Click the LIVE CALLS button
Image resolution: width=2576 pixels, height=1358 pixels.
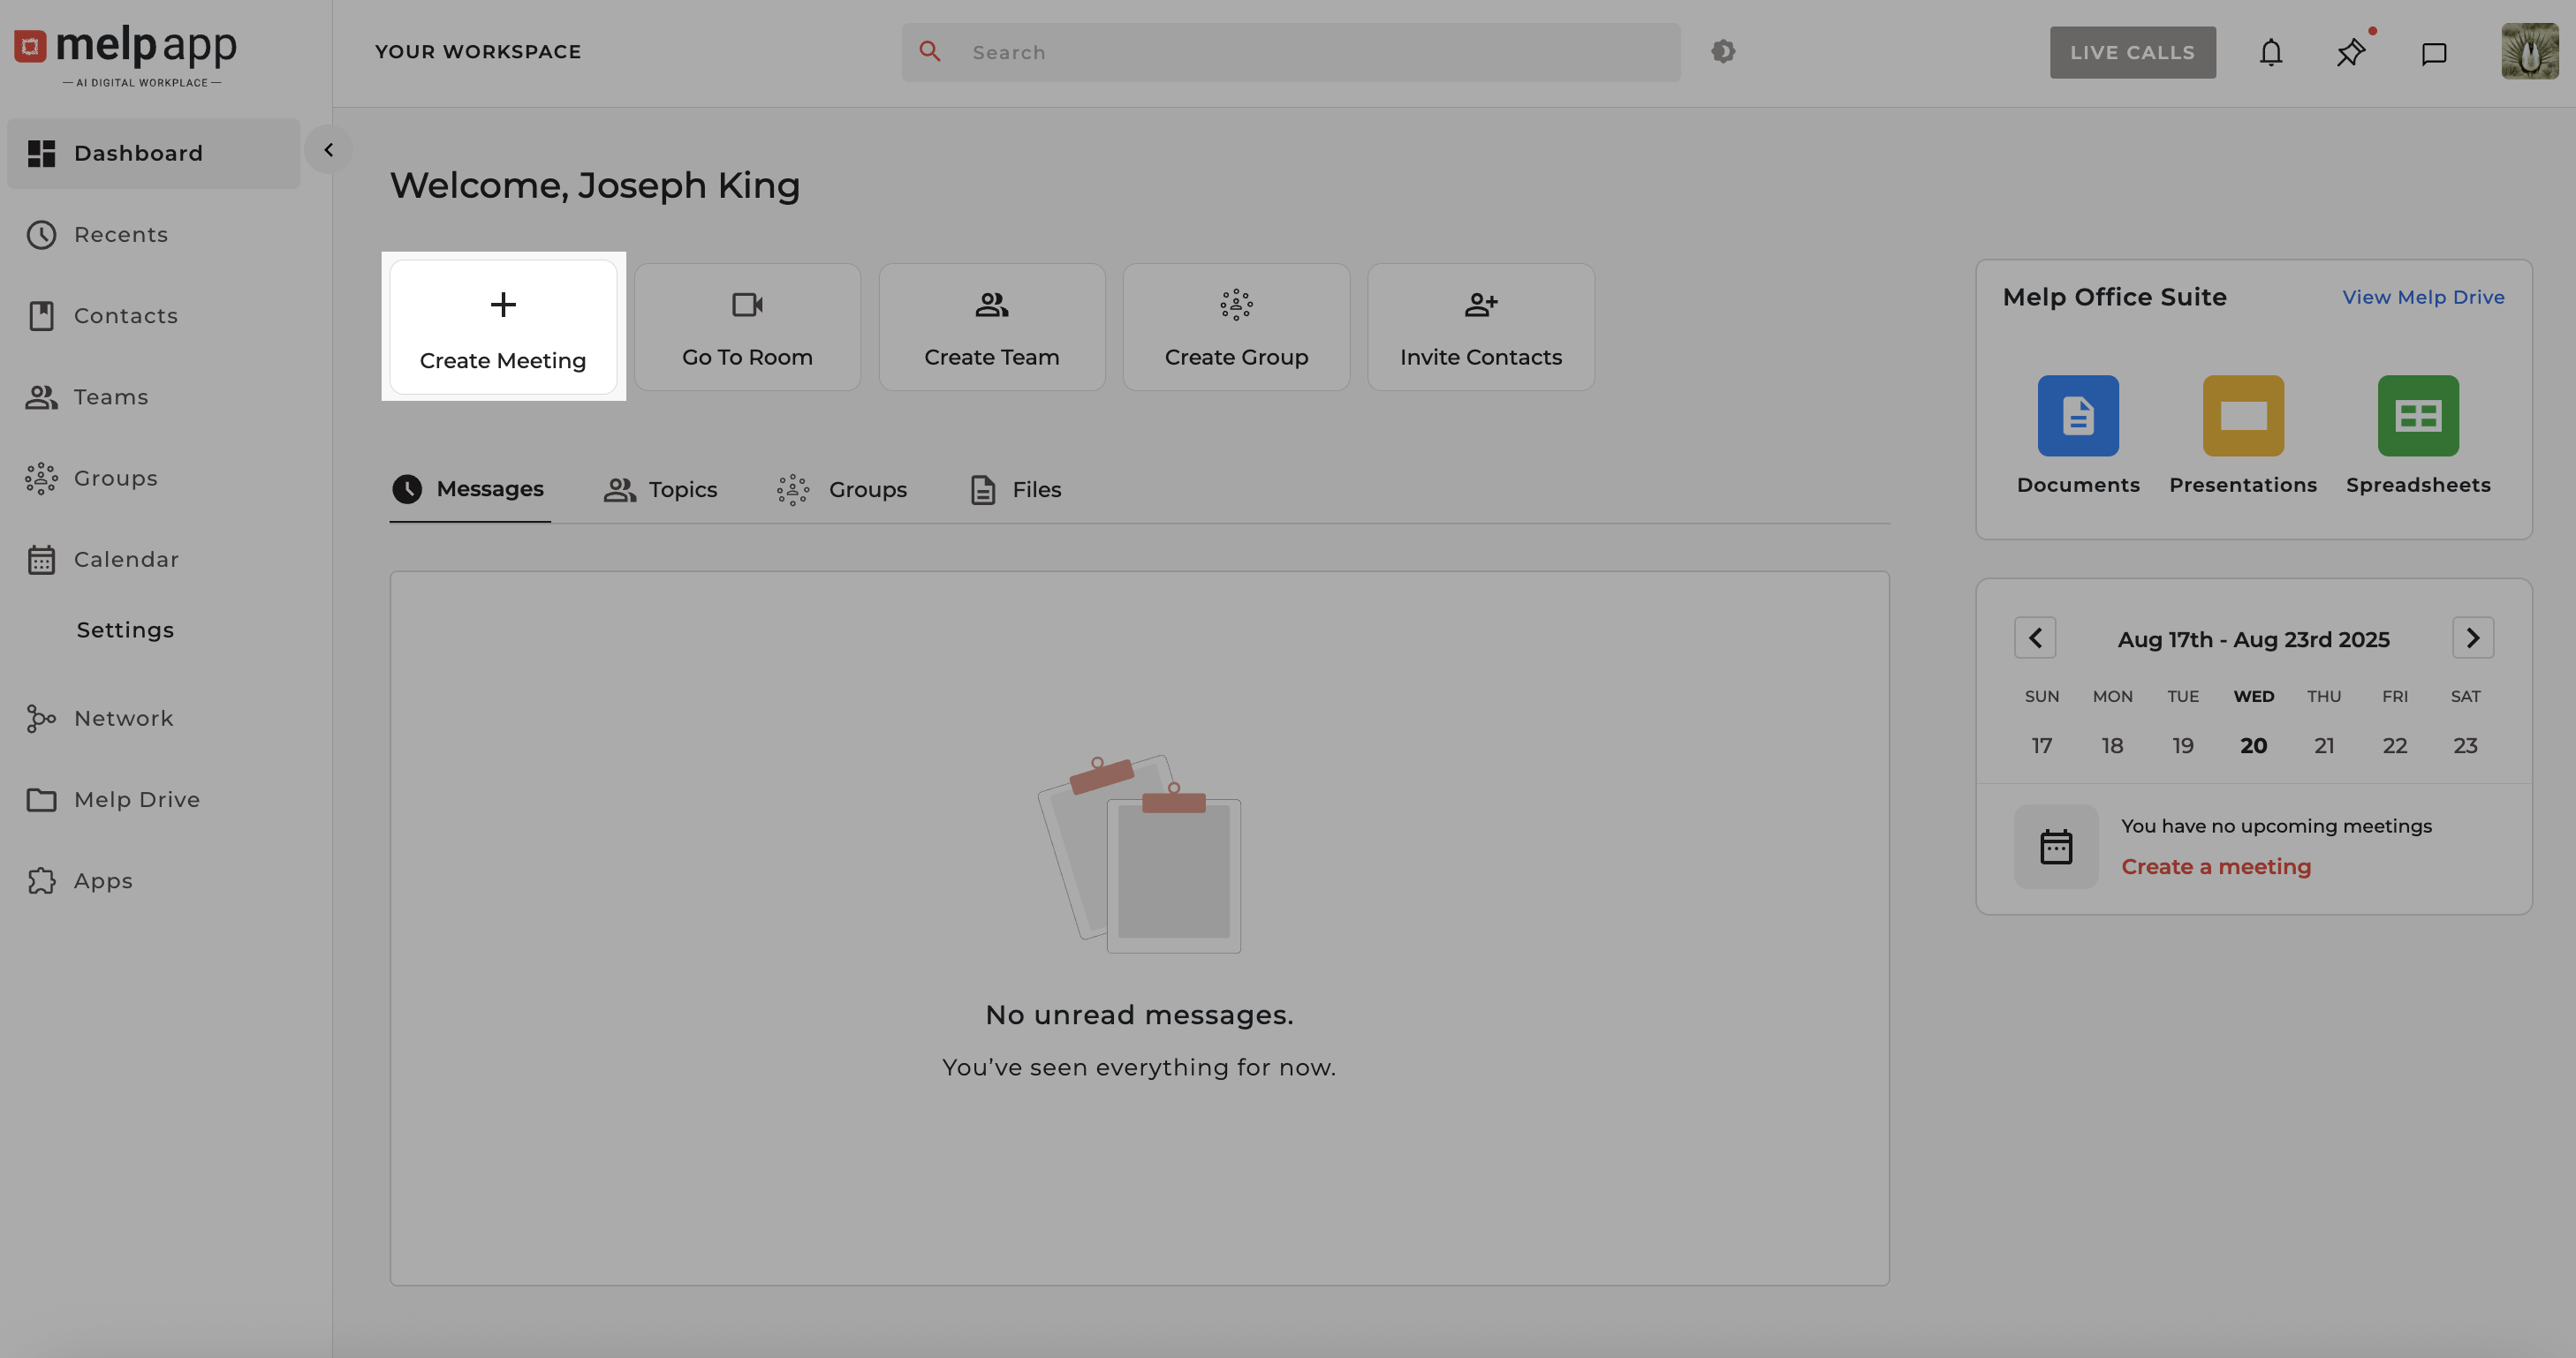coord(2132,52)
